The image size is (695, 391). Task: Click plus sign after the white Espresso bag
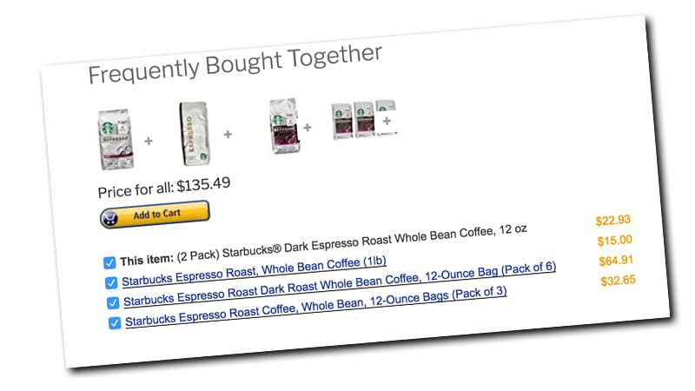(228, 134)
